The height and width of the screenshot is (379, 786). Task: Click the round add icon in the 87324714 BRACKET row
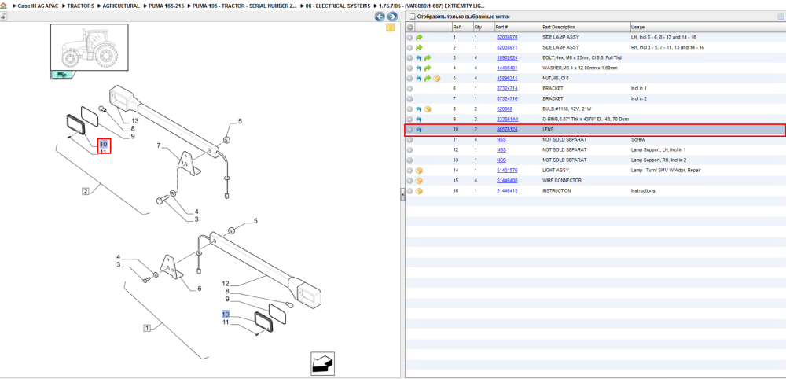tap(410, 88)
